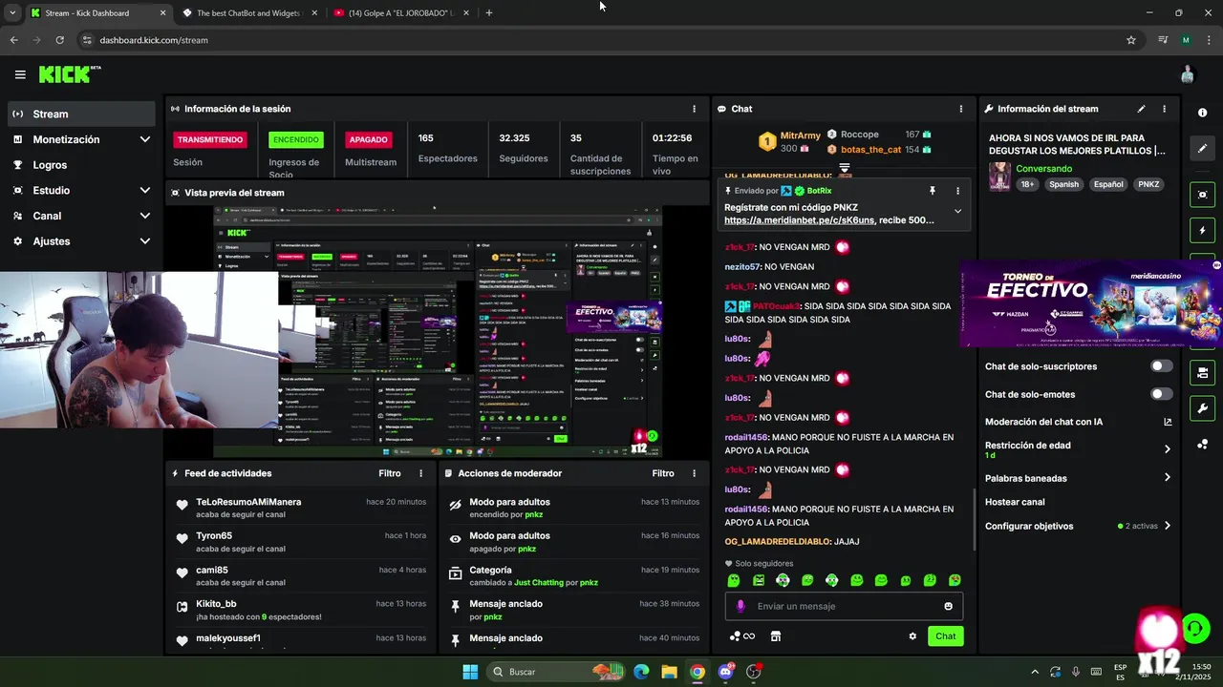Viewport: 1223px width, 687px height.
Task: Select Logros in left sidebar
Action: click(x=81, y=165)
